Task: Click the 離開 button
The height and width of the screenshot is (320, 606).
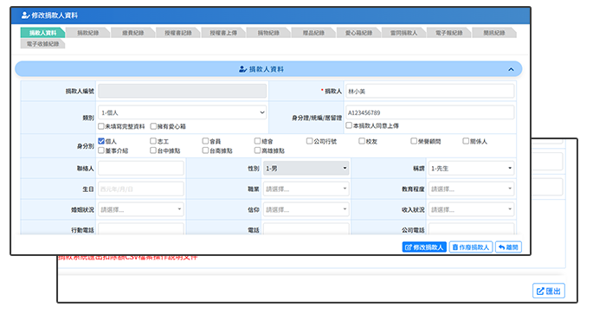Action: tap(509, 247)
